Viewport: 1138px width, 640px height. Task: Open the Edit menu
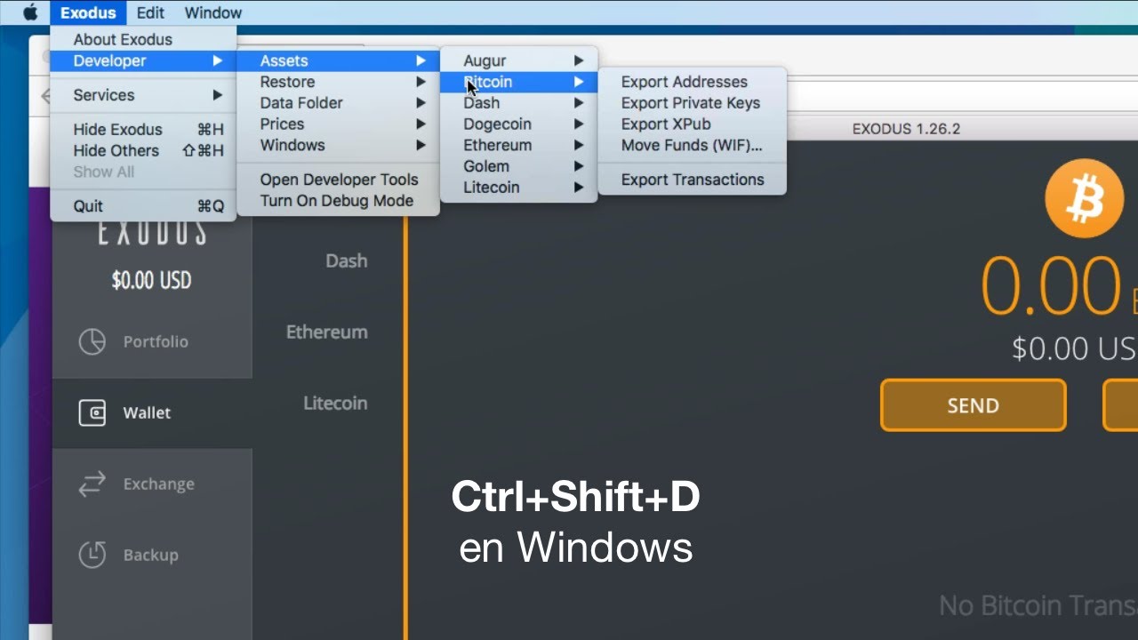(150, 12)
